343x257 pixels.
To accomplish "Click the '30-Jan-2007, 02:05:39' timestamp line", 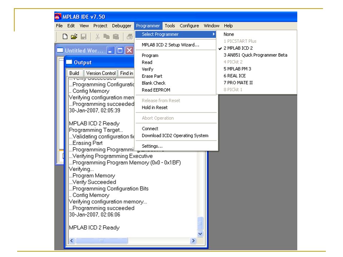I will [x=94, y=110].
